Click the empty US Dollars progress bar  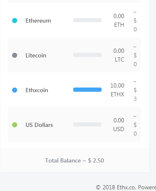pos(87,124)
